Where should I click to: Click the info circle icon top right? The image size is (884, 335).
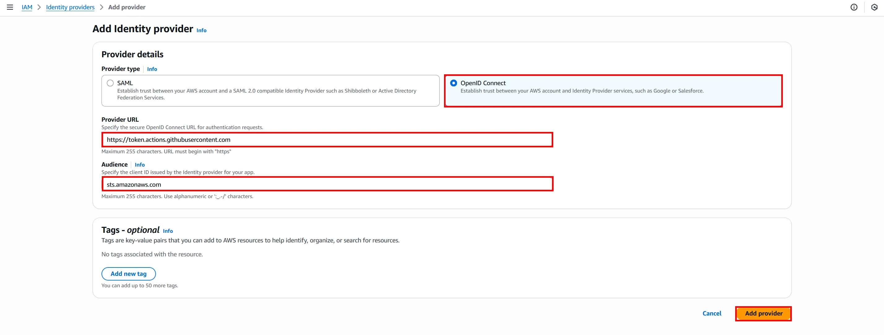pyautogui.click(x=854, y=7)
